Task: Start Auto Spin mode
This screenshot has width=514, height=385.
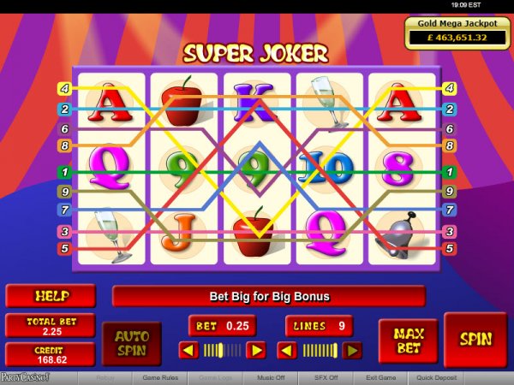Action: pos(132,344)
